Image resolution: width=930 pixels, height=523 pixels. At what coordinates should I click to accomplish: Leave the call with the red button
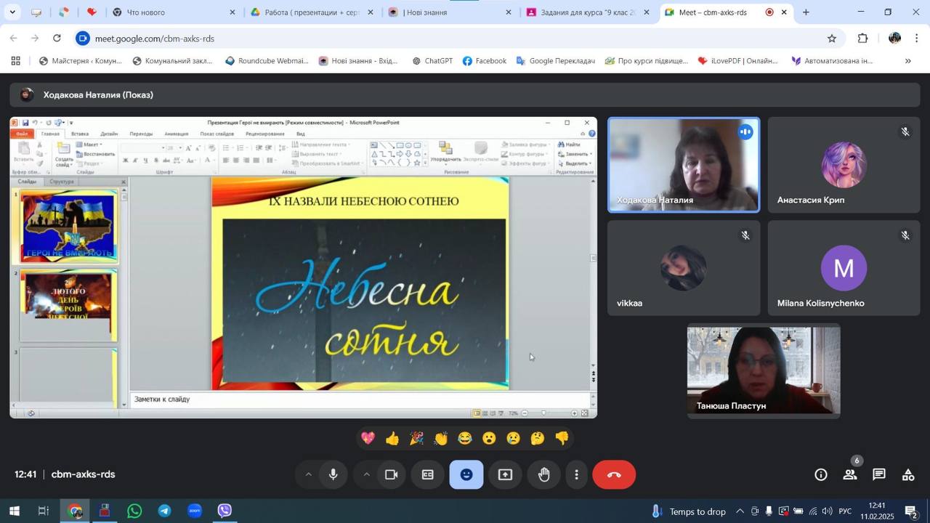[614, 475]
